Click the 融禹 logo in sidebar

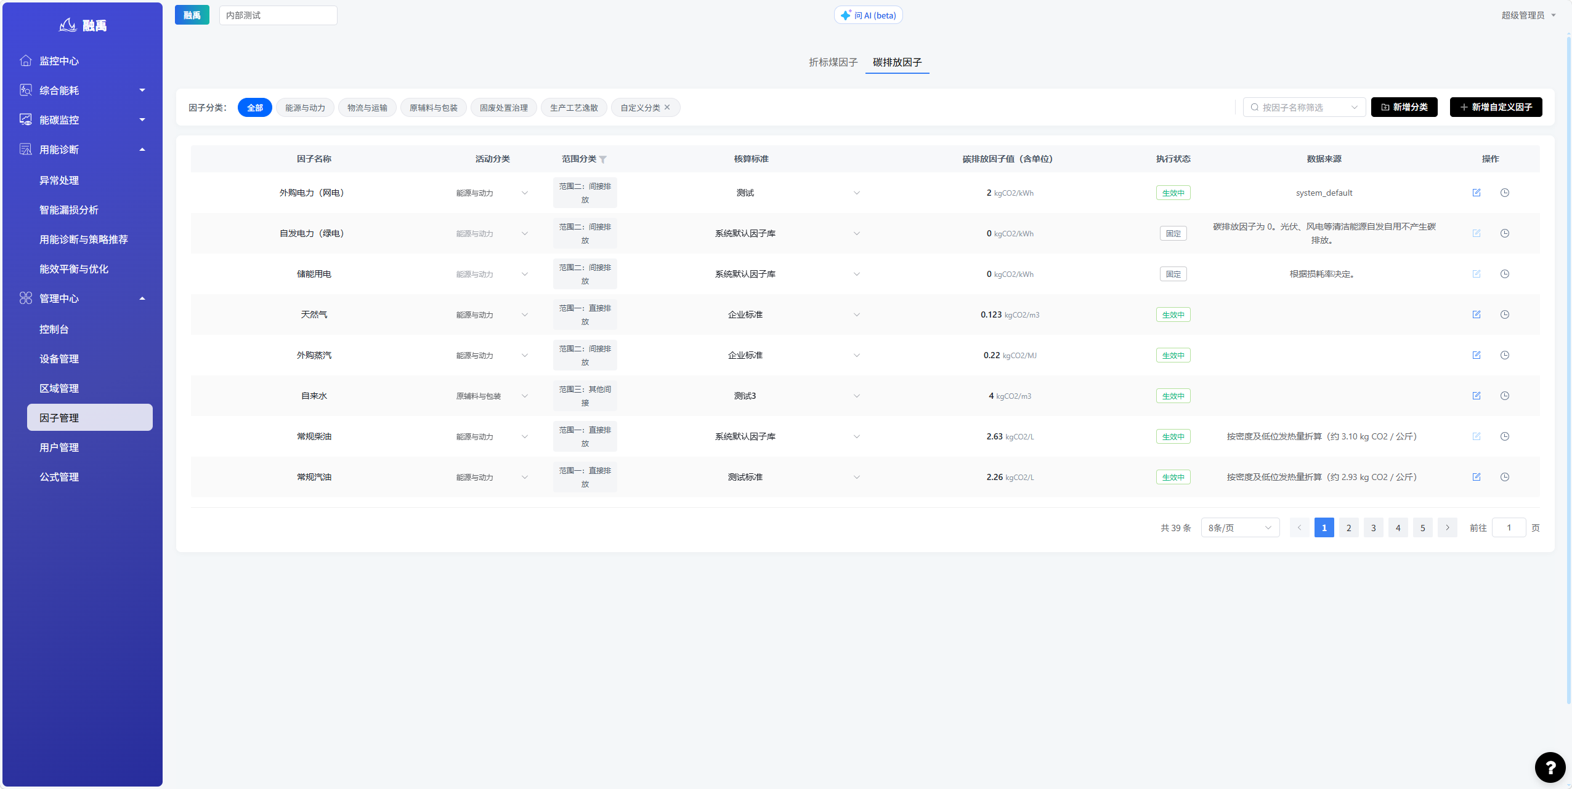point(83,25)
